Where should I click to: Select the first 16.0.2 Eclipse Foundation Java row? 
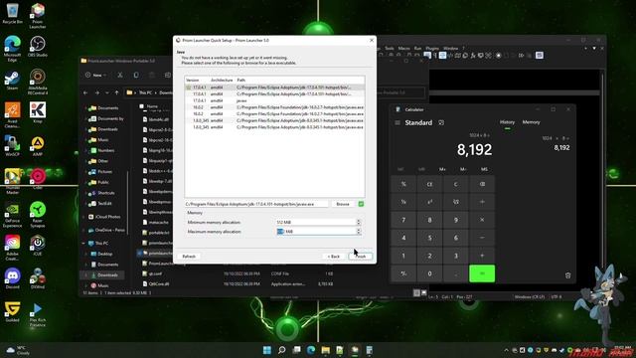pyautogui.click(x=274, y=107)
